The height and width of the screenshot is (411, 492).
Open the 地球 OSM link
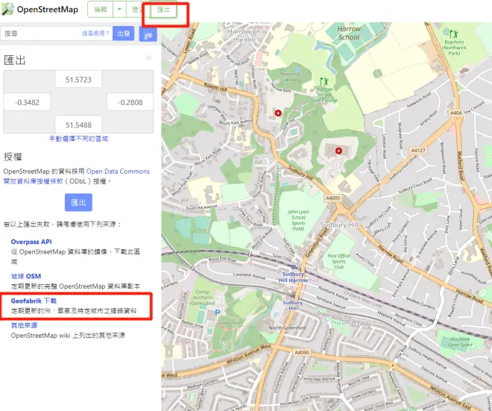tap(26, 276)
